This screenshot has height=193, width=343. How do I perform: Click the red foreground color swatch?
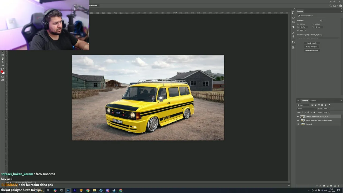[2, 72]
